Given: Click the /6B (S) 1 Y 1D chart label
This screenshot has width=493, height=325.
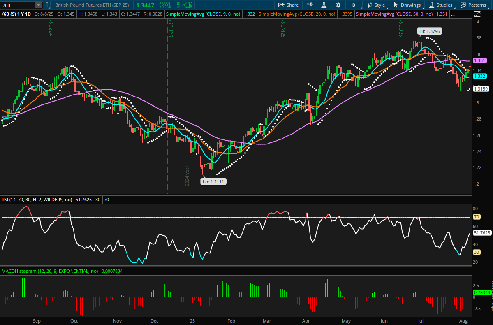Looking at the screenshot, I should pos(16,14).
